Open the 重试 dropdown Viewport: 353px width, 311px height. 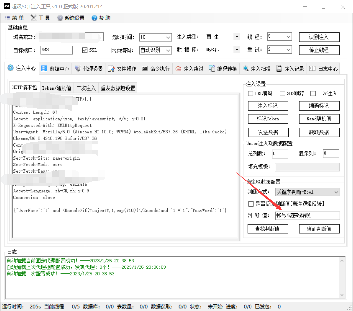click(288, 50)
